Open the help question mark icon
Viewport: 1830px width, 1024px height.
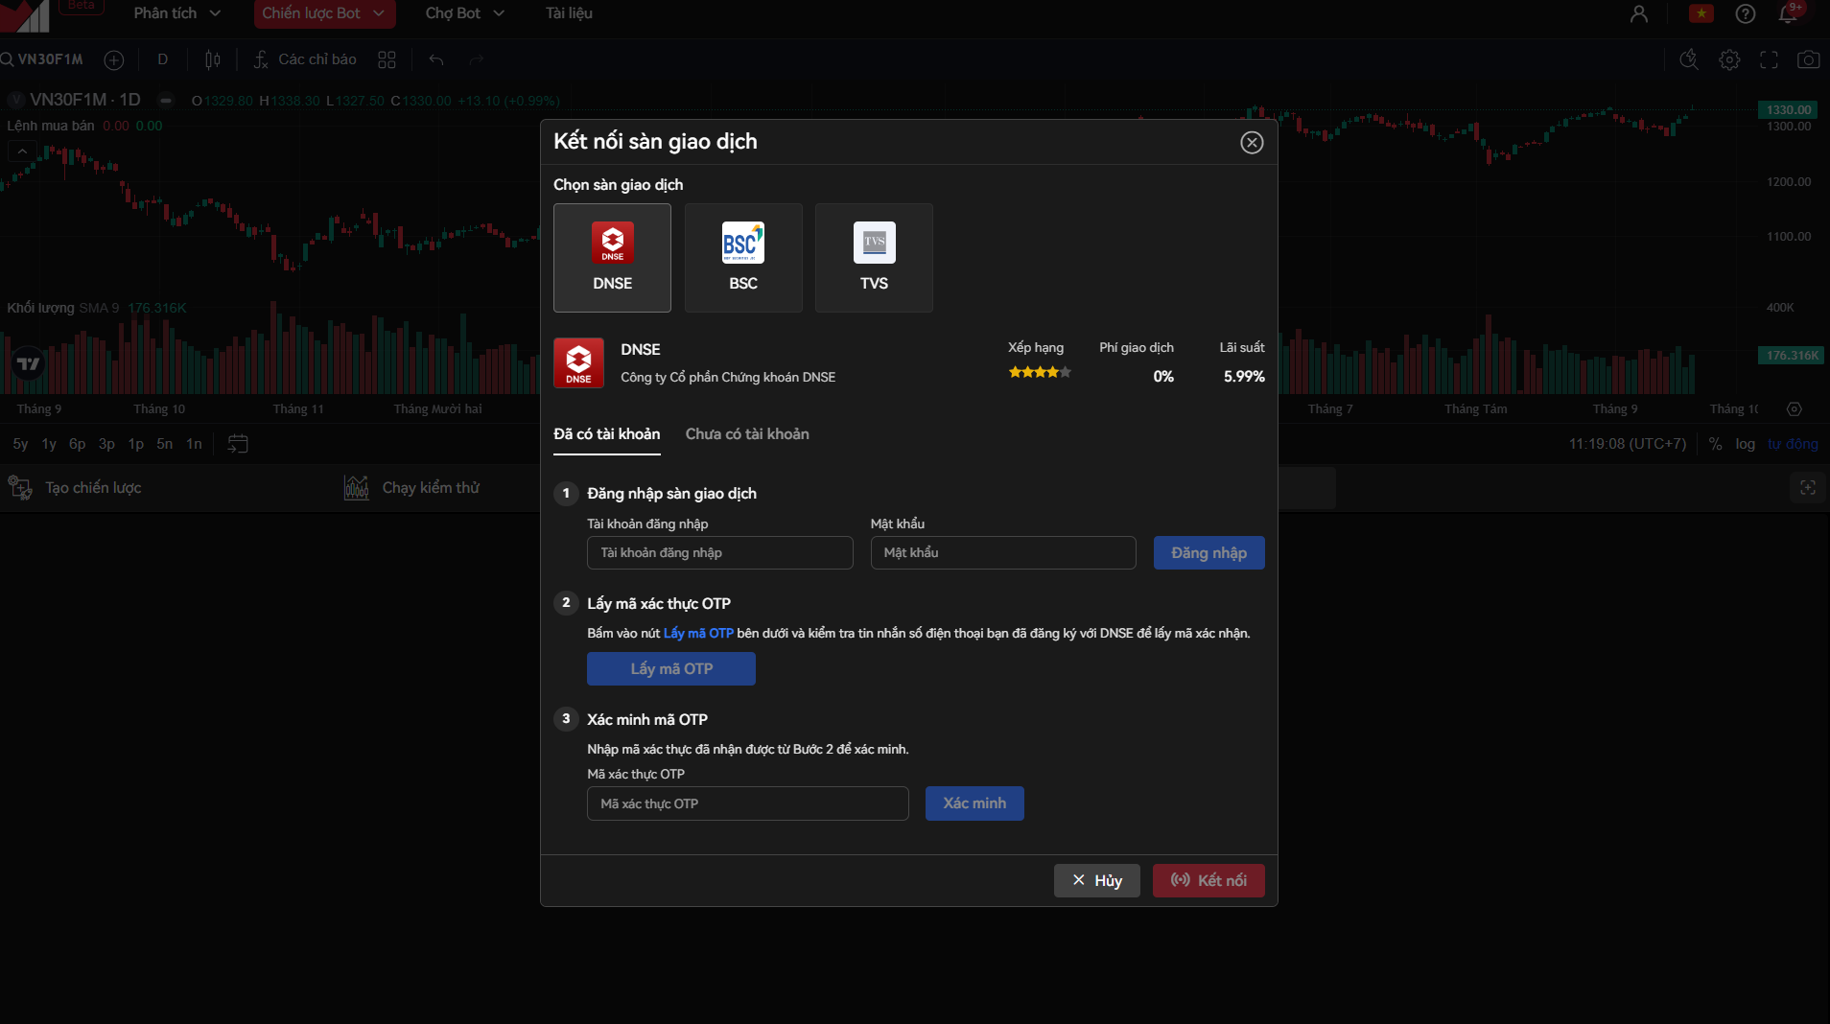(1746, 13)
